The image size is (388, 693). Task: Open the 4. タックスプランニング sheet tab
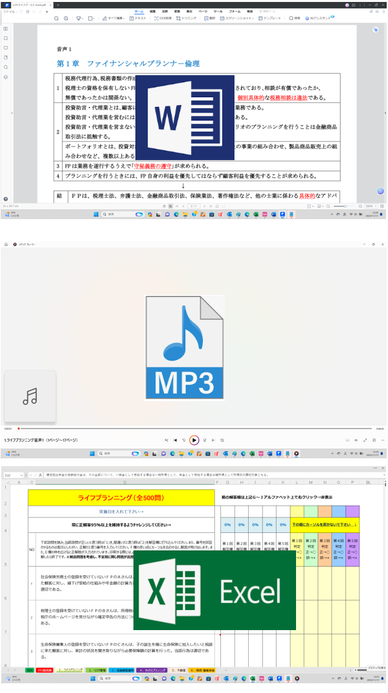pyautogui.click(x=152, y=670)
